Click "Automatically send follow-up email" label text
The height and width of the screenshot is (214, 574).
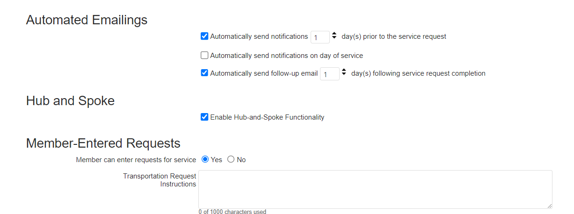264,73
